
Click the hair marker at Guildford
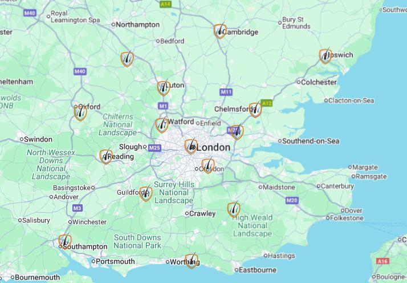[146, 193]
